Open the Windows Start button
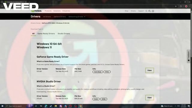 pyautogui.click(x=2, y=106)
